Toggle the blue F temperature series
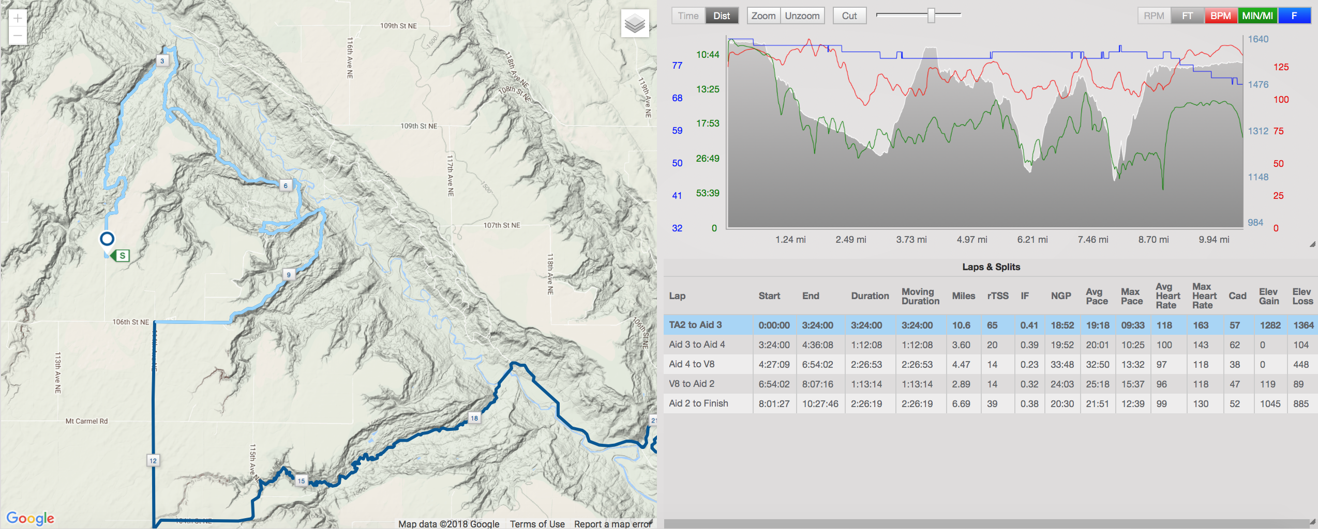The height and width of the screenshot is (529, 1318). pos(1294,15)
